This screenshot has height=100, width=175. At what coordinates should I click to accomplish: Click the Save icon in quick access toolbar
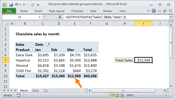11,4
